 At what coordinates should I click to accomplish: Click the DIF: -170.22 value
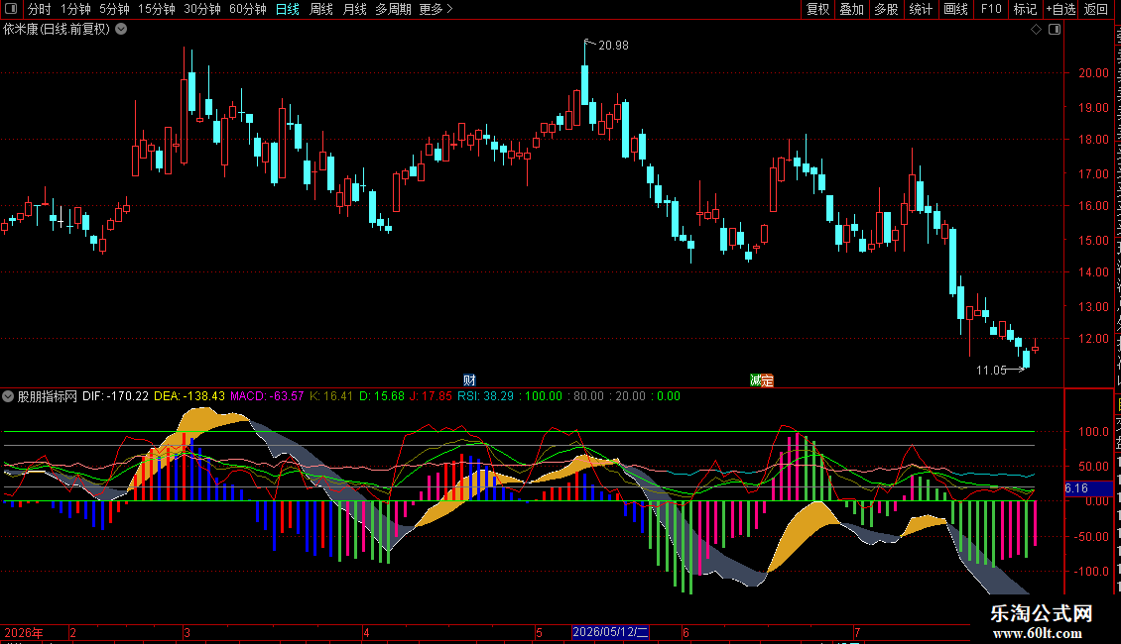115,396
